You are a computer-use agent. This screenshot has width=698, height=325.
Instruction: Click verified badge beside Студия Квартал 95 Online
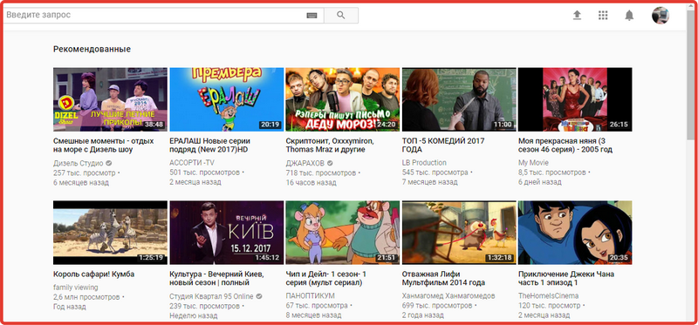[259, 296]
